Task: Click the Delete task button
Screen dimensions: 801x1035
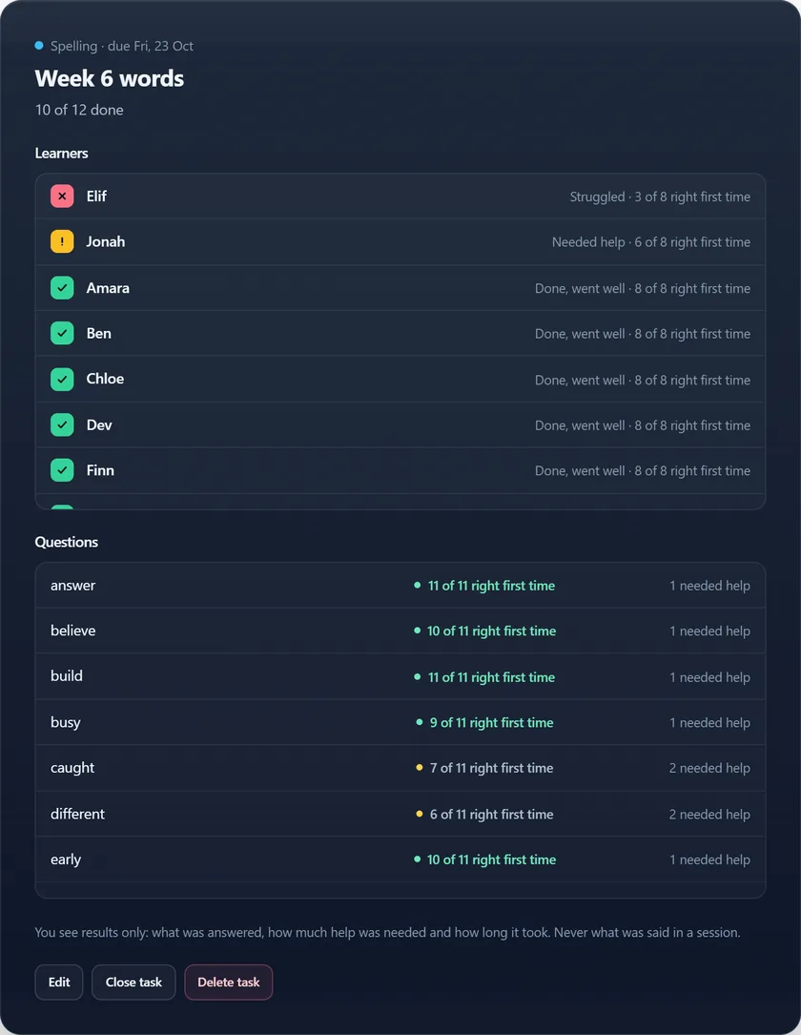Action: coord(228,983)
